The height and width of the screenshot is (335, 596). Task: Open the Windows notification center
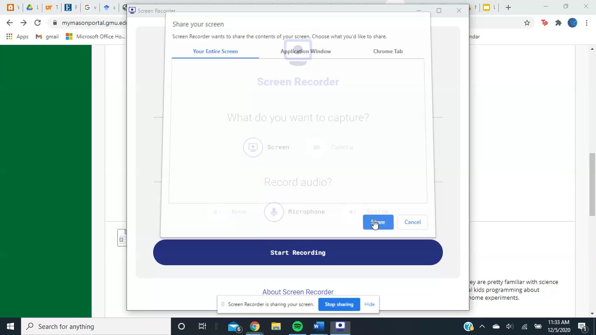tap(582, 326)
